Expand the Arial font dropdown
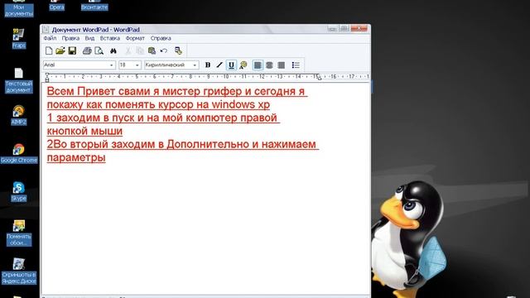The image size is (530, 298). 111,65
